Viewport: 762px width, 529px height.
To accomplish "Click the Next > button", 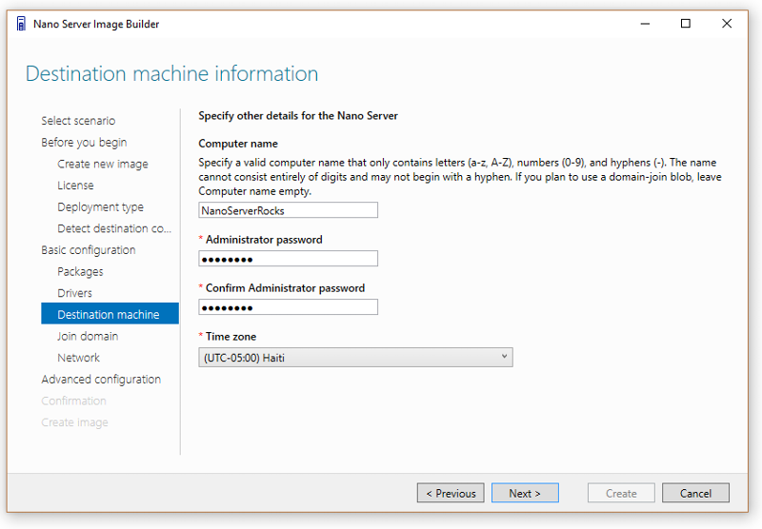I will pos(525,493).
